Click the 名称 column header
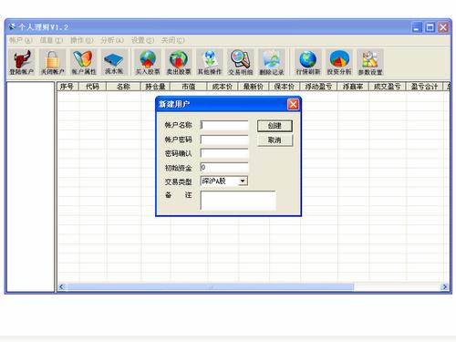456x342 pixels. (123, 87)
